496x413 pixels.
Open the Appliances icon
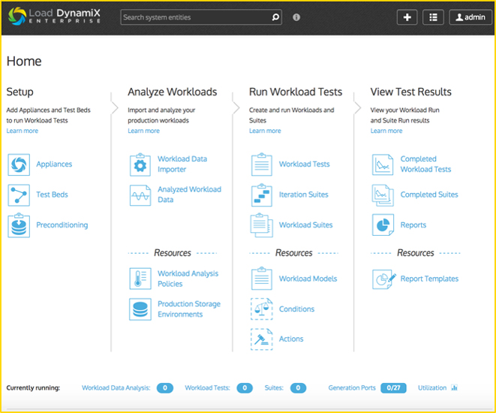(19, 164)
